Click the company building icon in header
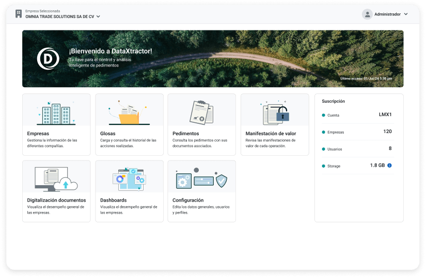 [x=19, y=14]
